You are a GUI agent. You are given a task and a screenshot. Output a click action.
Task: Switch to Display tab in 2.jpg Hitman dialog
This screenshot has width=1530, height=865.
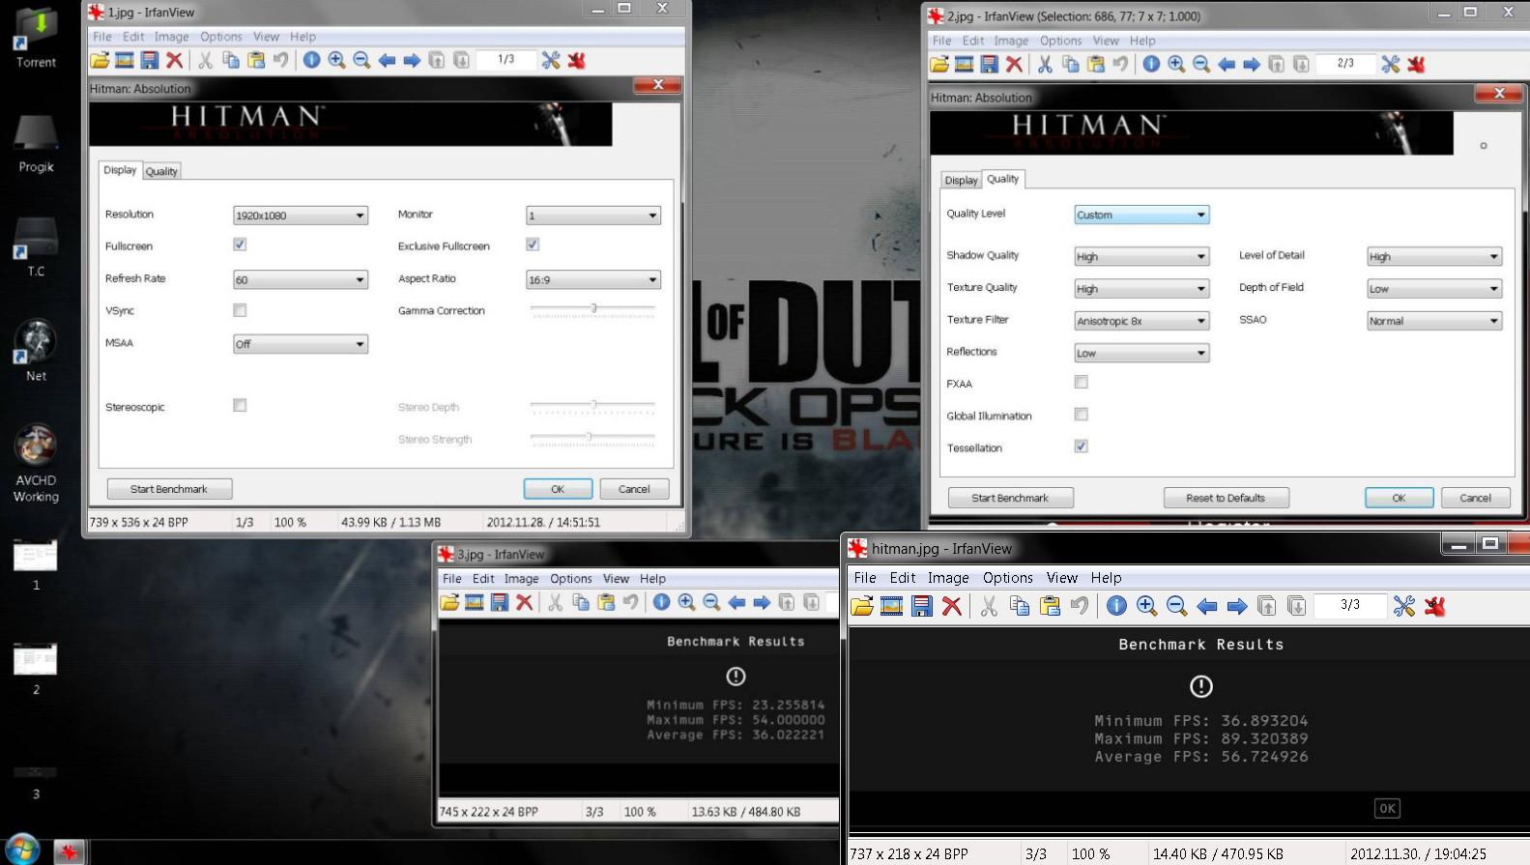(961, 181)
